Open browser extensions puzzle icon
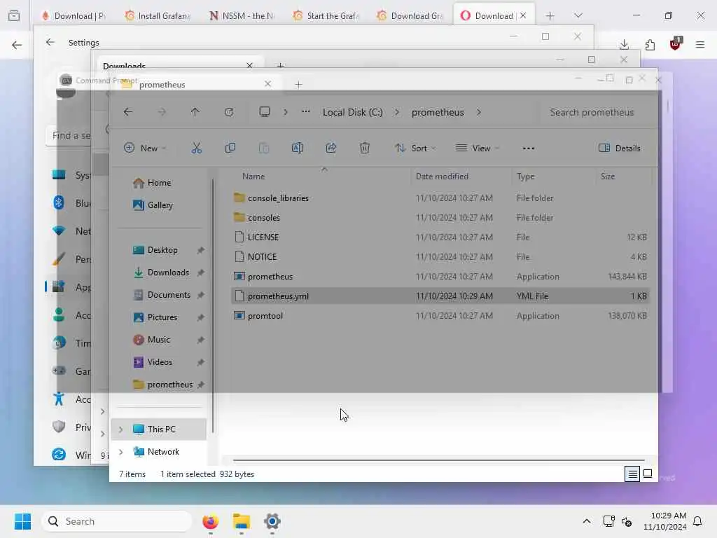 tap(650, 44)
